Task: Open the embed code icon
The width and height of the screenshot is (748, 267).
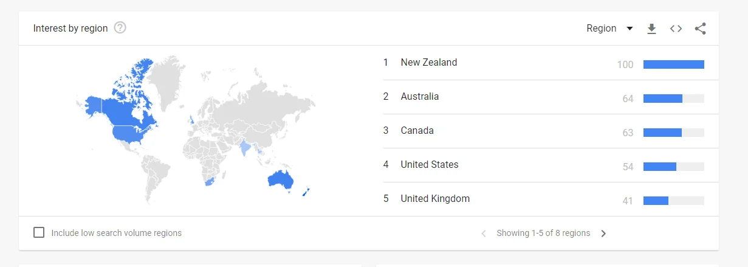Action: click(676, 29)
